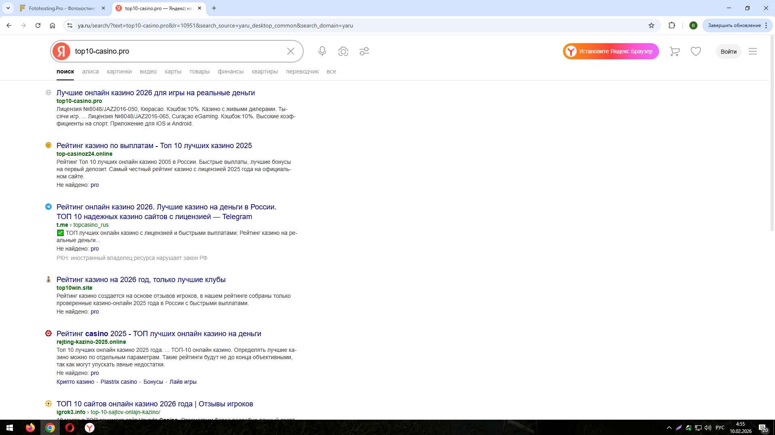Open result Лучшие онлайн казино 2026
The width and height of the screenshot is (775, 435).
(155, 93)
